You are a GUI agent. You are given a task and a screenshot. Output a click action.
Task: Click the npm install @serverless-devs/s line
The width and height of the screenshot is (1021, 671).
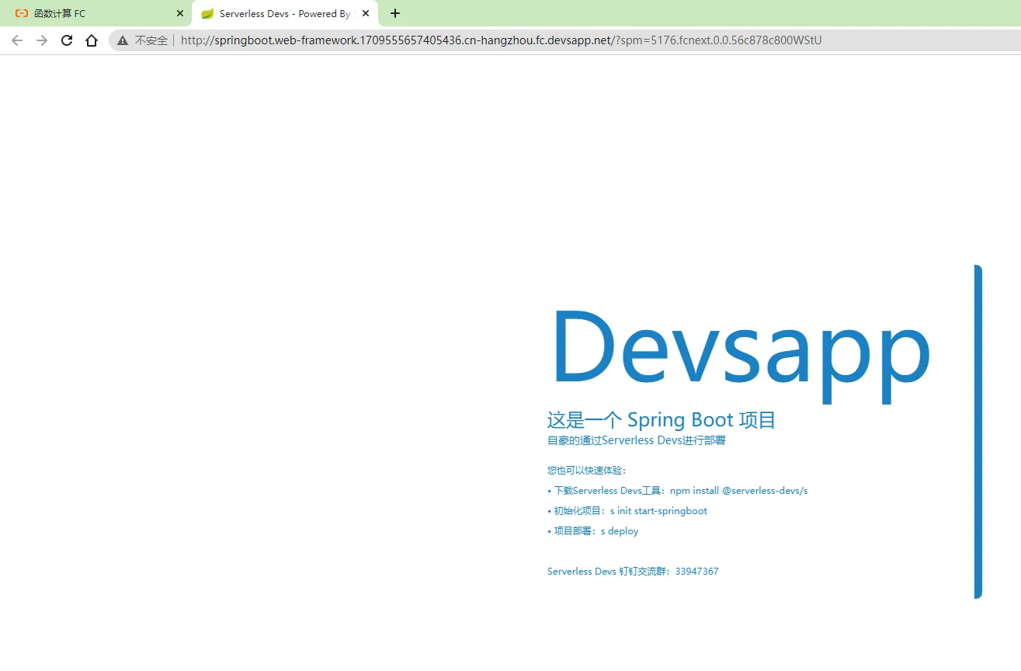(x=678, y=491)
